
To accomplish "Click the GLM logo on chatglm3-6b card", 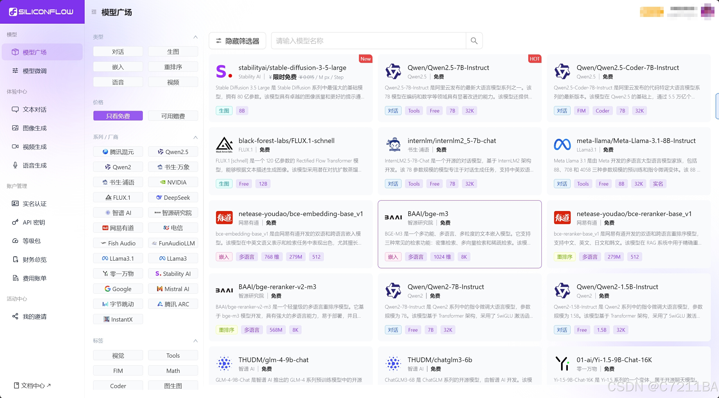I will click(x=393, y=364).
